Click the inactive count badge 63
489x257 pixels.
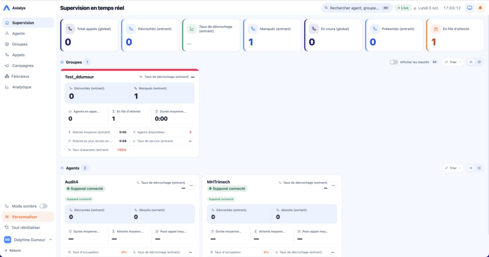tap(435, 62)
